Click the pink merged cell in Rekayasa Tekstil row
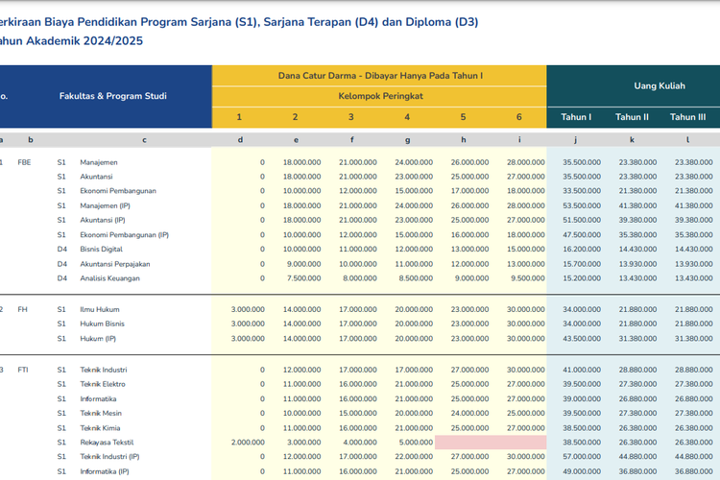Screen dimensions: 720x480 pyautogui.click(x=491, y=443)
